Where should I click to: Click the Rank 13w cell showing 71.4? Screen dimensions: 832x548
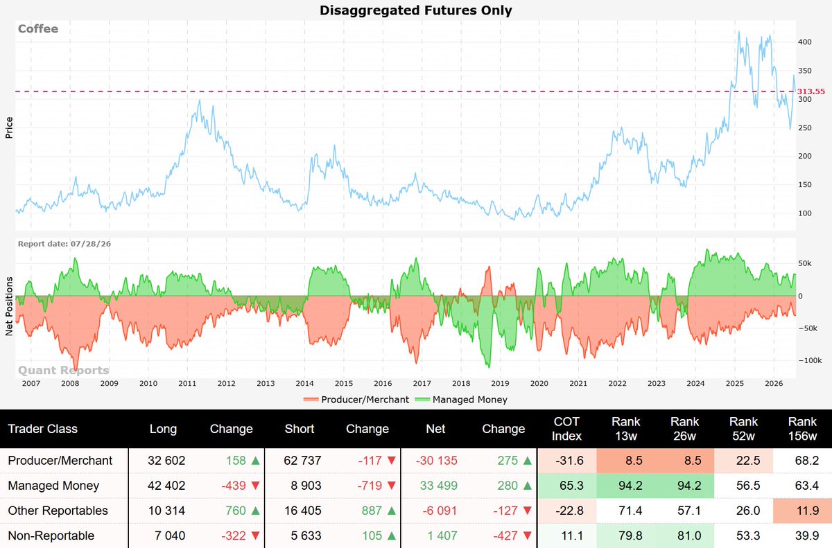click(x=626, y=511)
